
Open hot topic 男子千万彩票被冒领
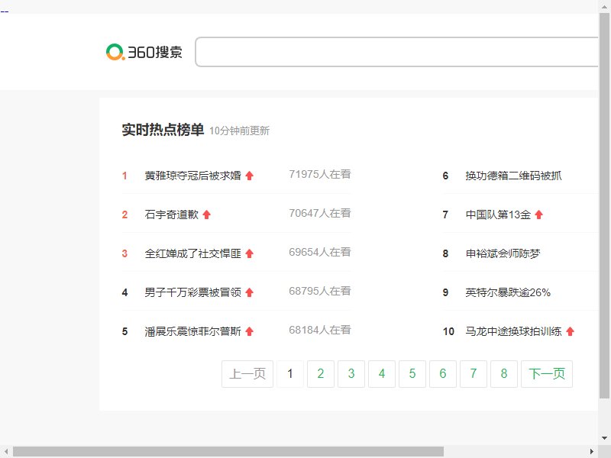click(x=193, y=292)
